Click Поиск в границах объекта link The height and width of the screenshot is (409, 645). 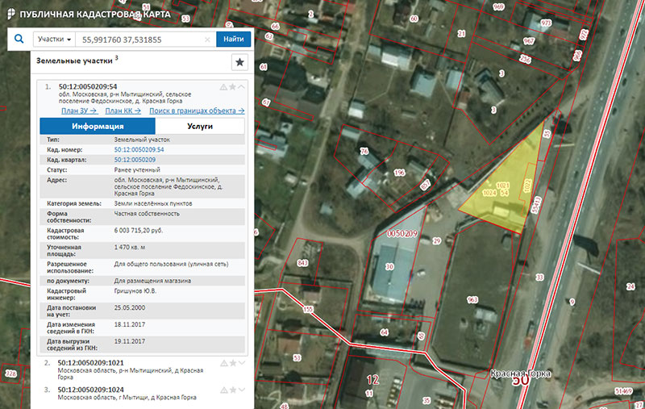pos(198,111)
